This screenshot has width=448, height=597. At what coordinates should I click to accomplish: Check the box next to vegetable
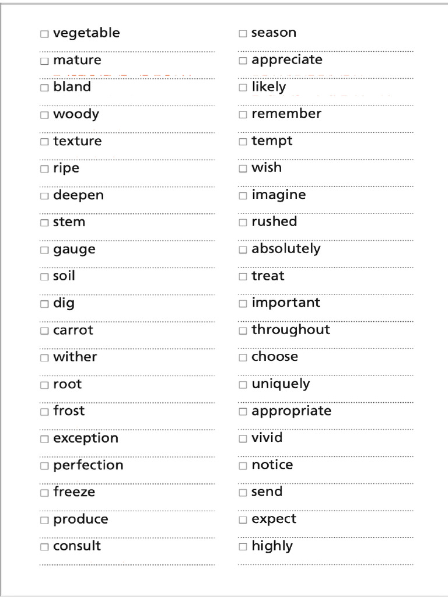pos(44,34)
